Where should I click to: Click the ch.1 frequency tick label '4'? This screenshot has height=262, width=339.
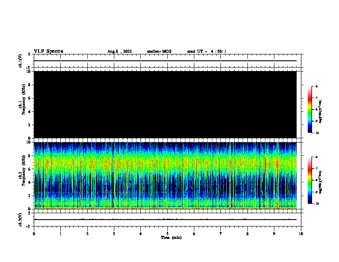30,112
